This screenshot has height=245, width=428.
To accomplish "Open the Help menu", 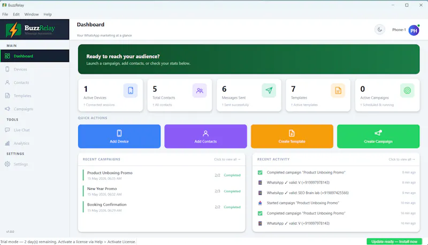I will [48, 14].
